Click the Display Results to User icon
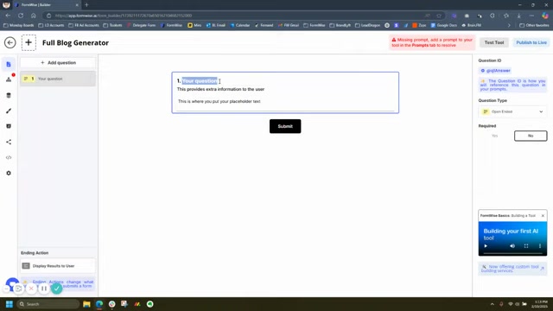Viewport: 553px width, 311px height. [26, 266]
